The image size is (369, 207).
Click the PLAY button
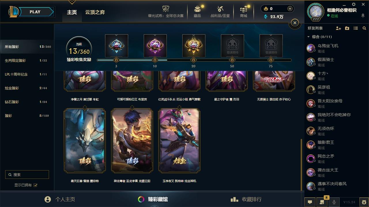(x=35, y=12)
